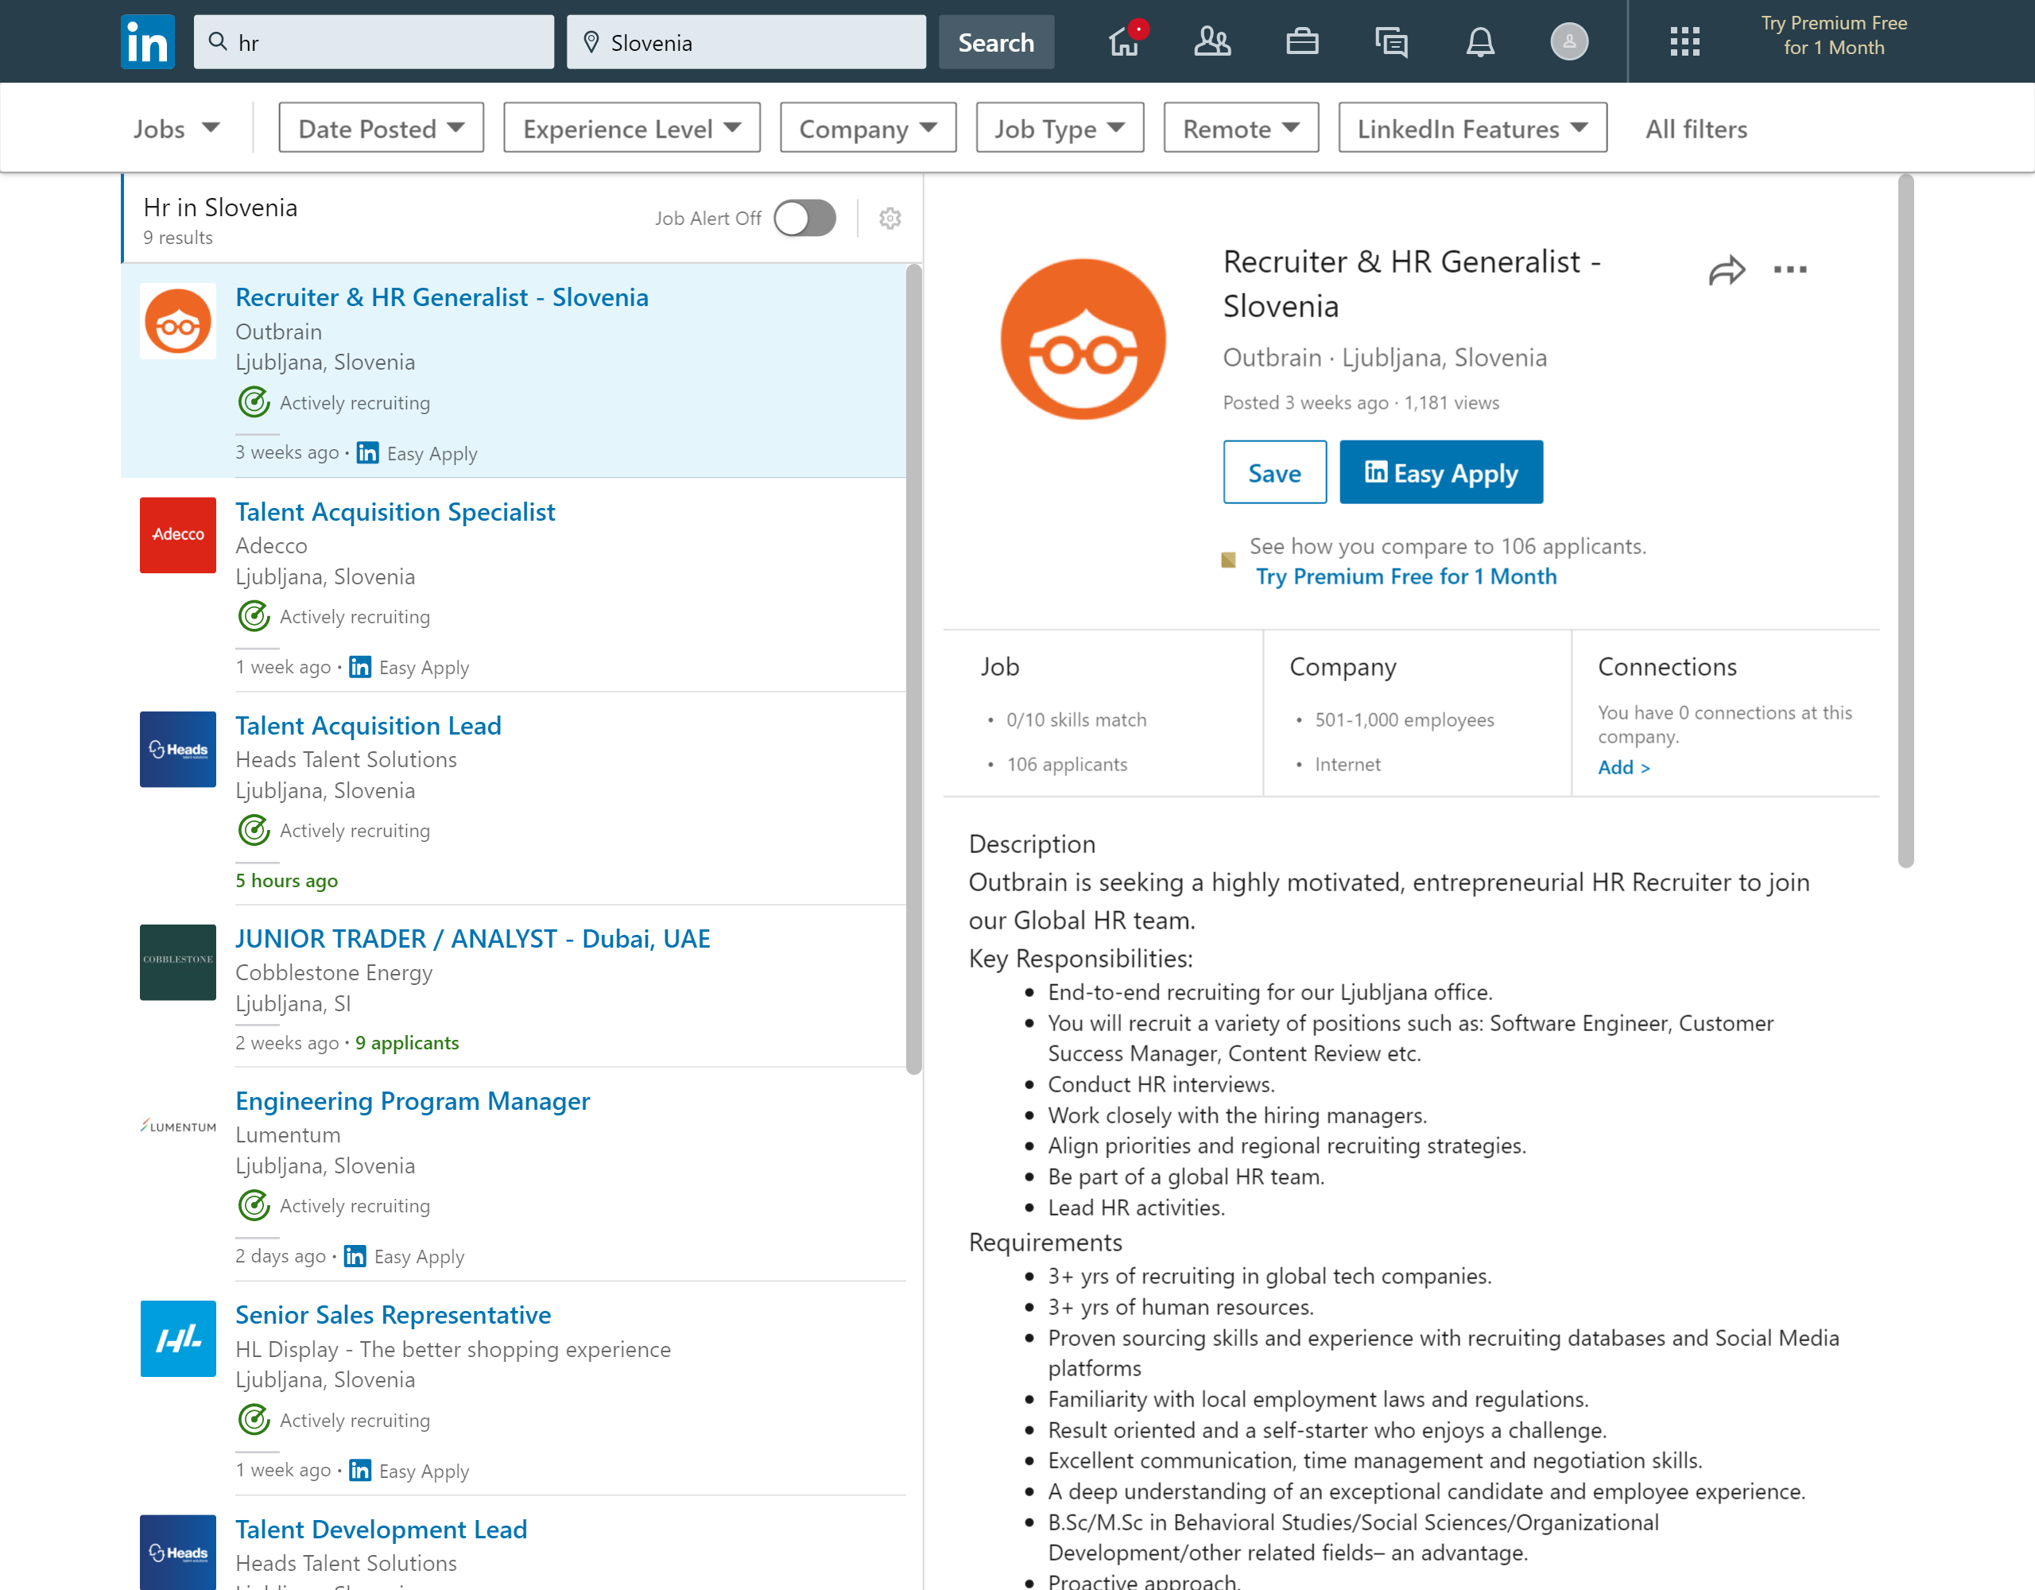This screenshot has width=2035, height=1590.
Task: Open the Company filter dropdown
Action: tap(867, 128)
